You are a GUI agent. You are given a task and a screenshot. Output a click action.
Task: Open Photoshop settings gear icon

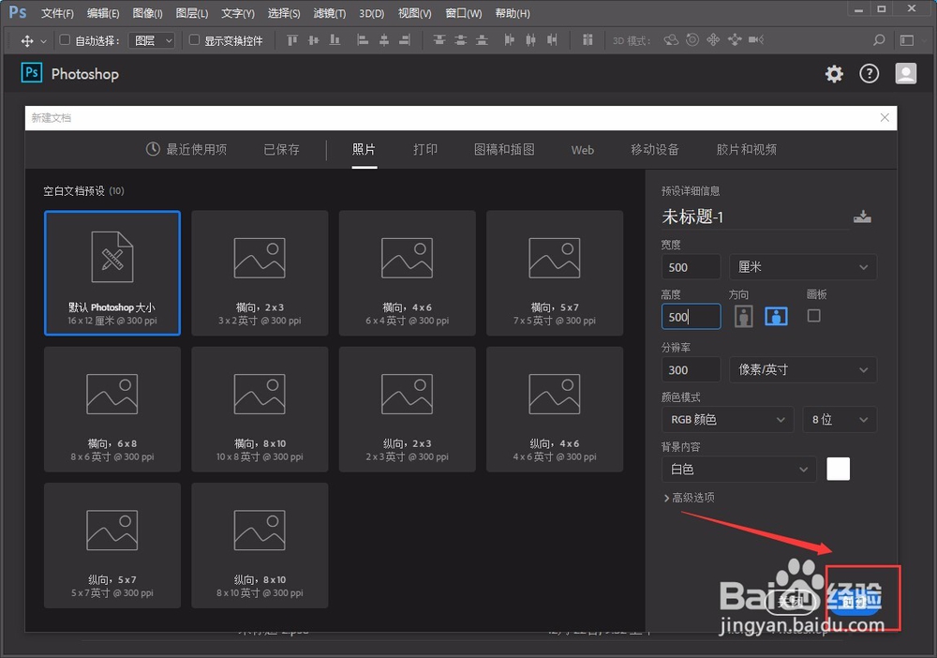834,74
